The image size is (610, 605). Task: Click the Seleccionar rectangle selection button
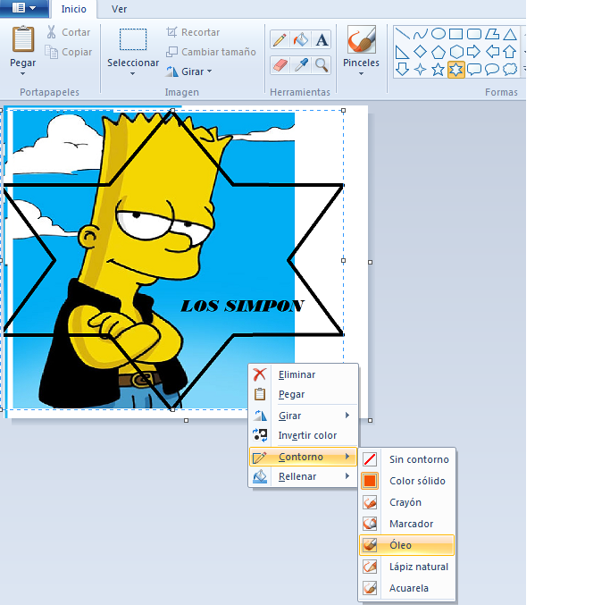pyautogui.click(x=133, y=46)
